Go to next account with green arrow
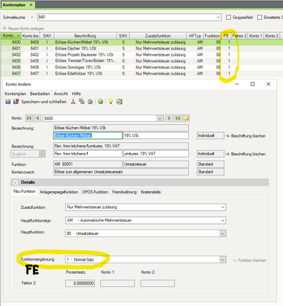 pyautogui.click(x=169, y=118)
